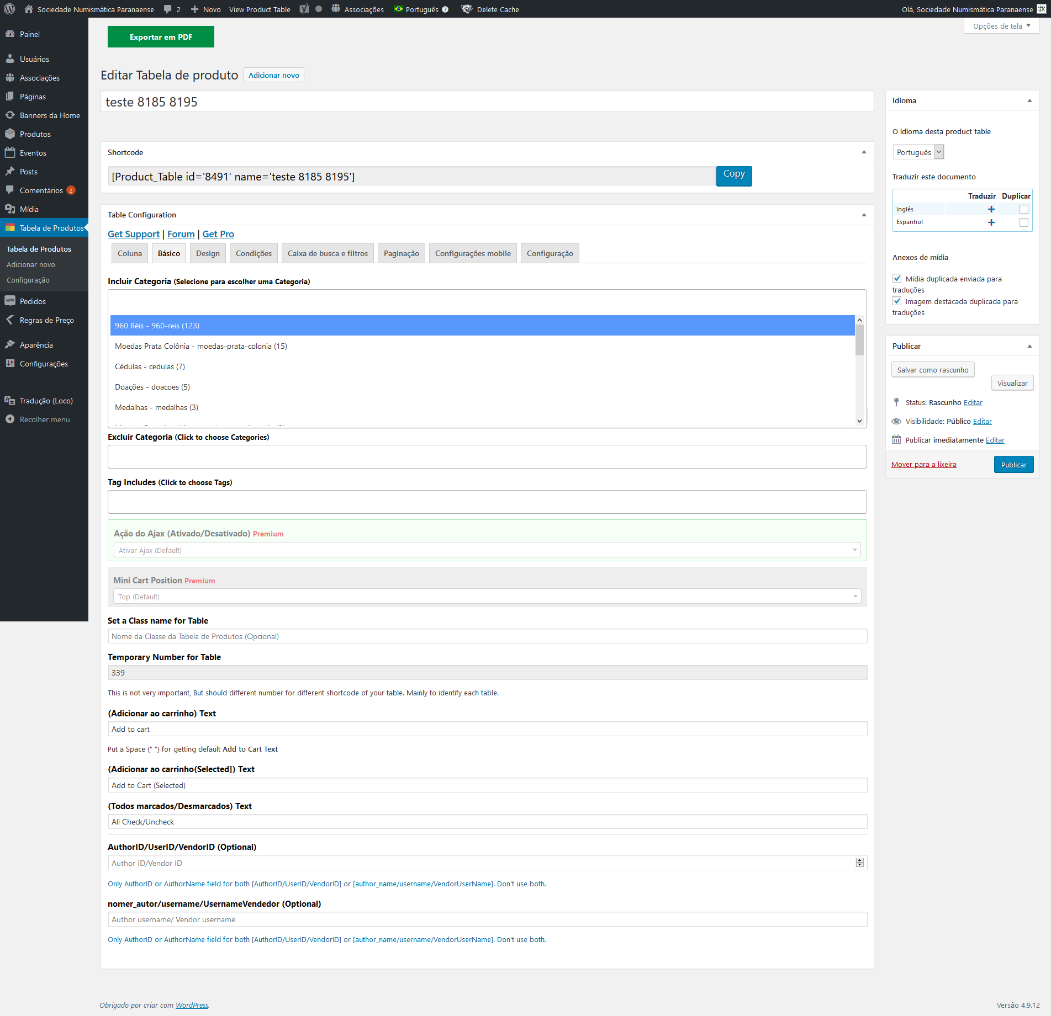
Task: Switch to the Coluna tab
Action: (x=130, y=253)
